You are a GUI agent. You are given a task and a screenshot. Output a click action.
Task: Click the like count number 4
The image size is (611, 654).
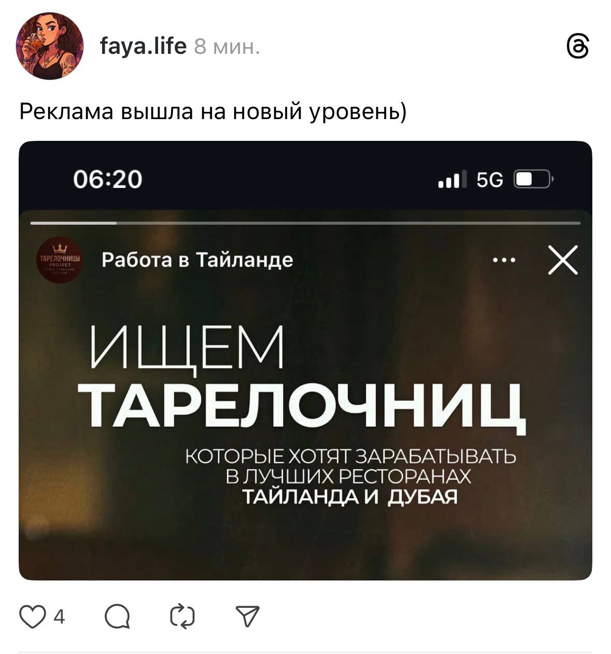point(59,617)
